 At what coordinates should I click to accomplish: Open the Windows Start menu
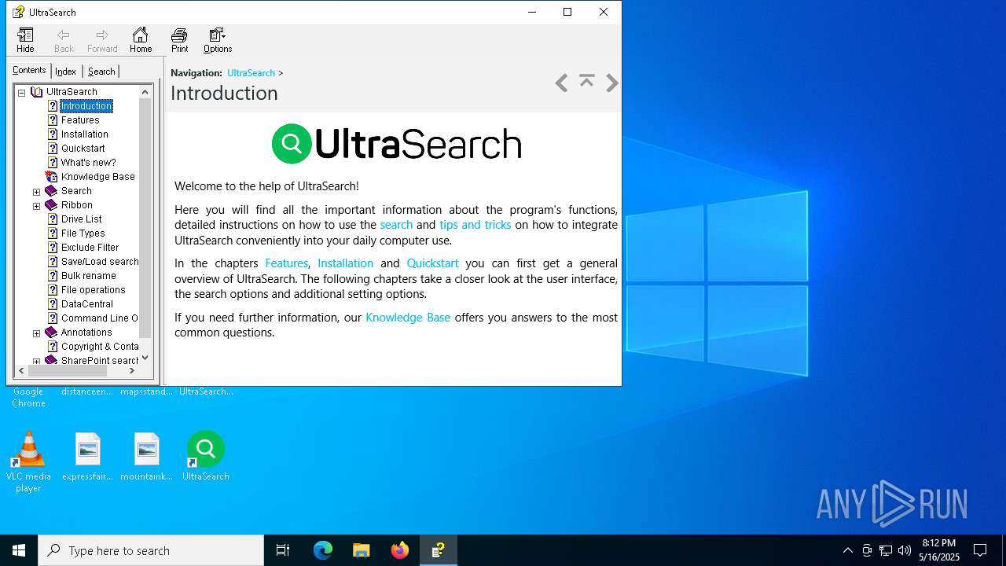19,550
